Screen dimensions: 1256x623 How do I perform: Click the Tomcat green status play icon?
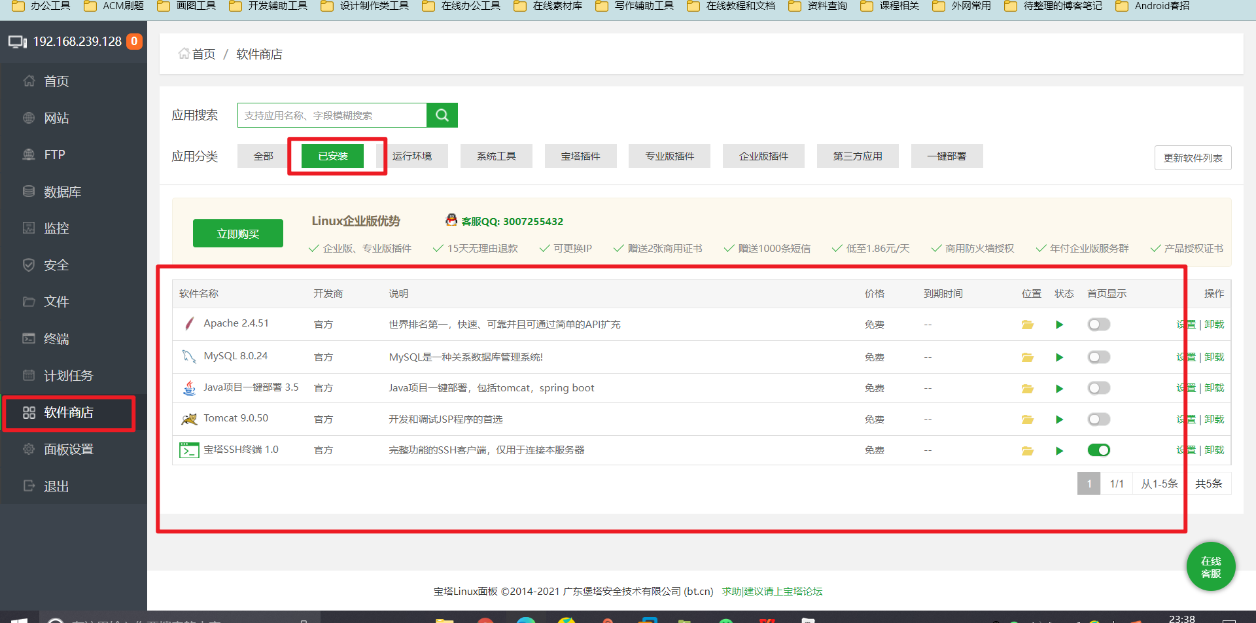click(x=1060, y=419)
